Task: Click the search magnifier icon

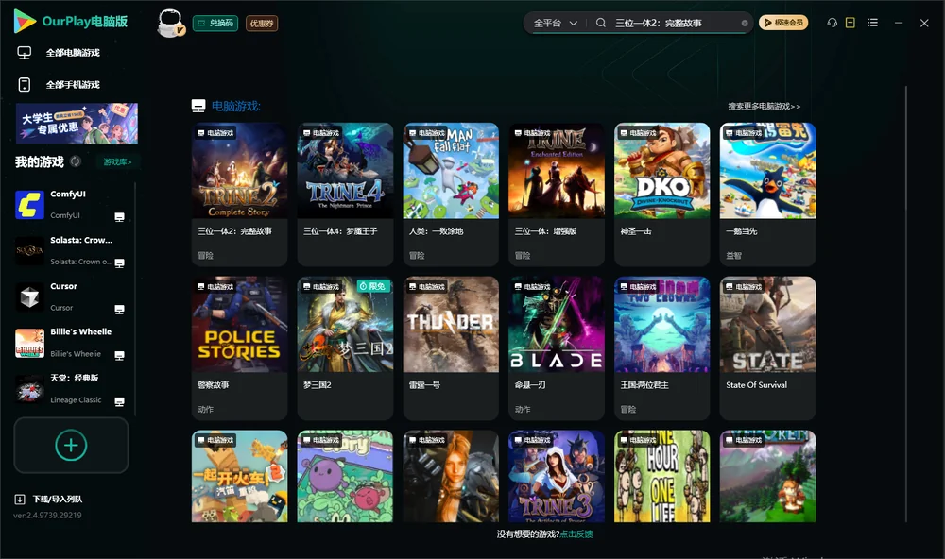Action: click(601, 23)
